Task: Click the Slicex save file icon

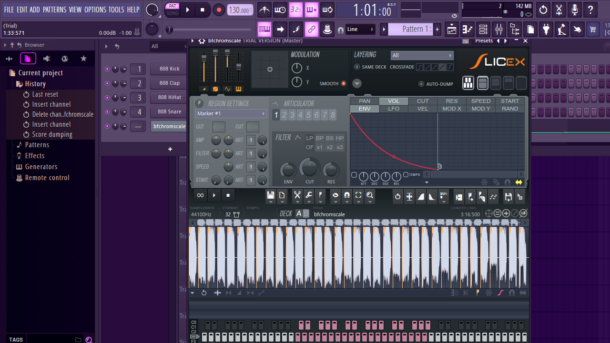Action: coord(271,195)
